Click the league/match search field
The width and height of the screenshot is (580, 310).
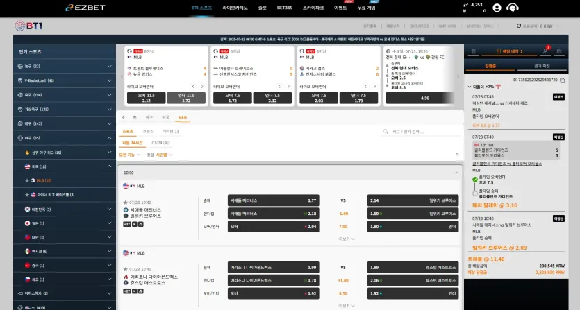pyautogui.click(x=420, y=132)
